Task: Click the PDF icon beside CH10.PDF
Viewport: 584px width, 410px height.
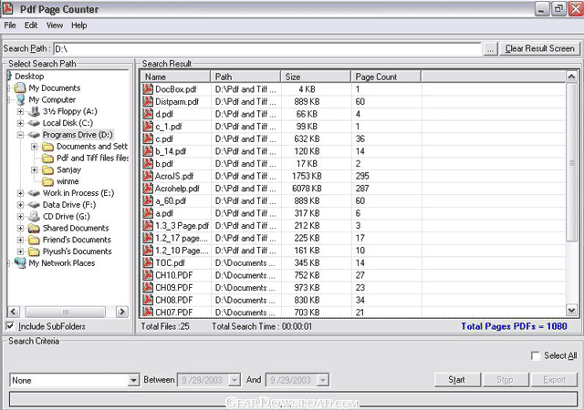Action: (x=148, y=275)
